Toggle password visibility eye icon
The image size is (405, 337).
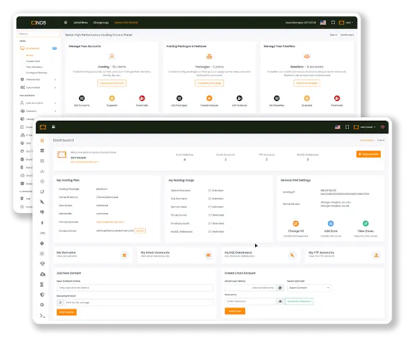pos(280,301)
